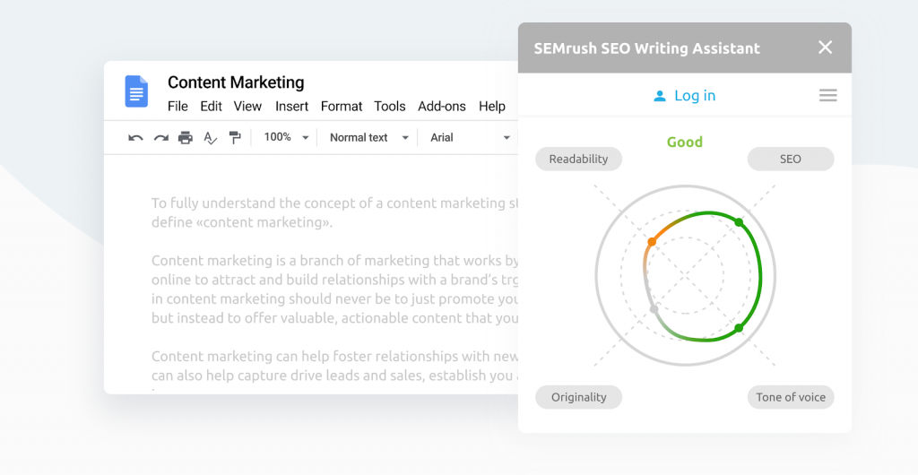
Task: Click the Originality pill button
Action: point(578,397)
